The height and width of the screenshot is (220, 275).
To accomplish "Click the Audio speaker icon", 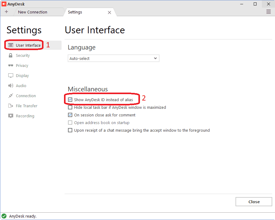I will point(11,86).
